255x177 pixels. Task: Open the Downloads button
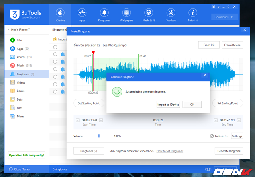pyautogui.click(x=224, y=17)
